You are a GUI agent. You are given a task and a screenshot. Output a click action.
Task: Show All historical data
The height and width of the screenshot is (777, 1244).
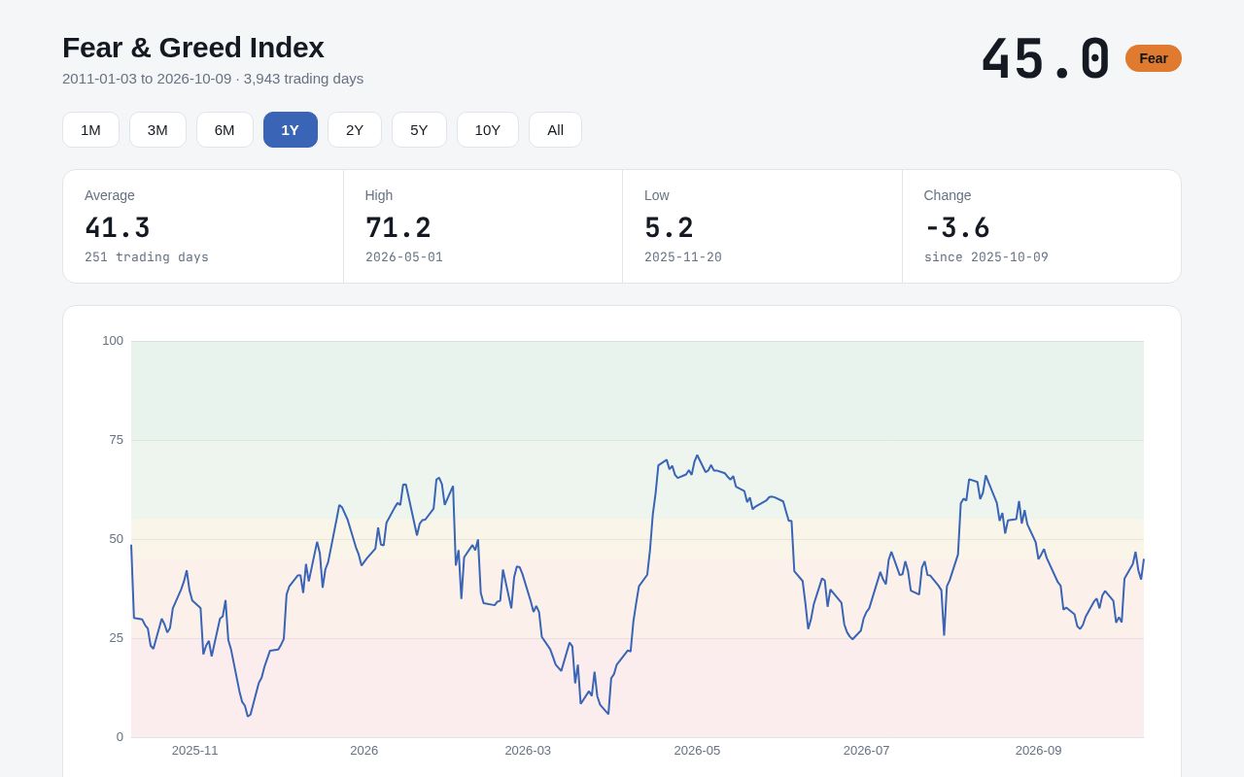[555, 129]
